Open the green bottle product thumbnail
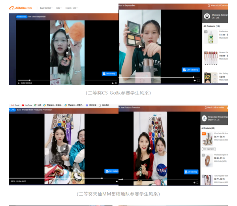237x206 pixels. [211, 37]
